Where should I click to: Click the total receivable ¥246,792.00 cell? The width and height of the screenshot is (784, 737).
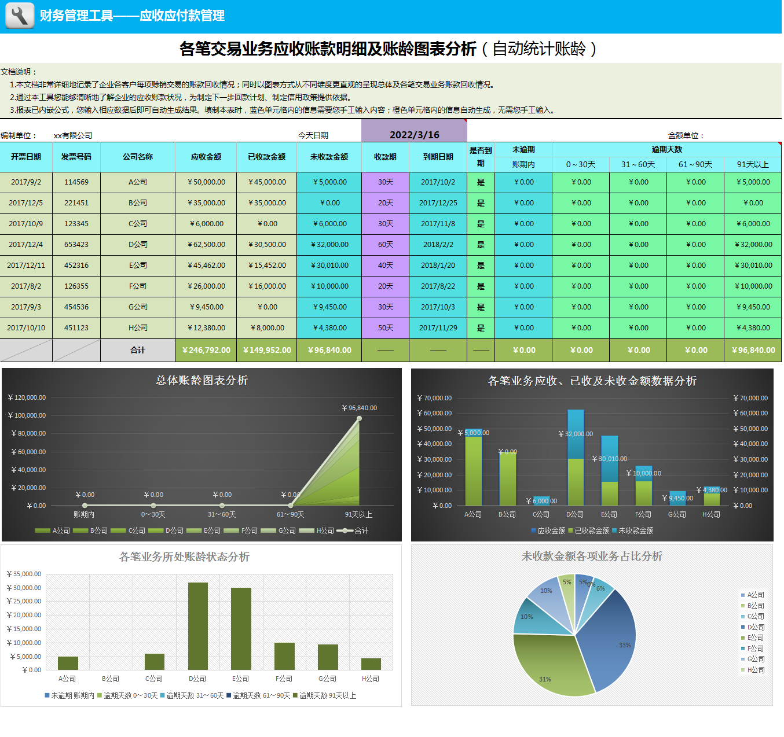point(206,350)
